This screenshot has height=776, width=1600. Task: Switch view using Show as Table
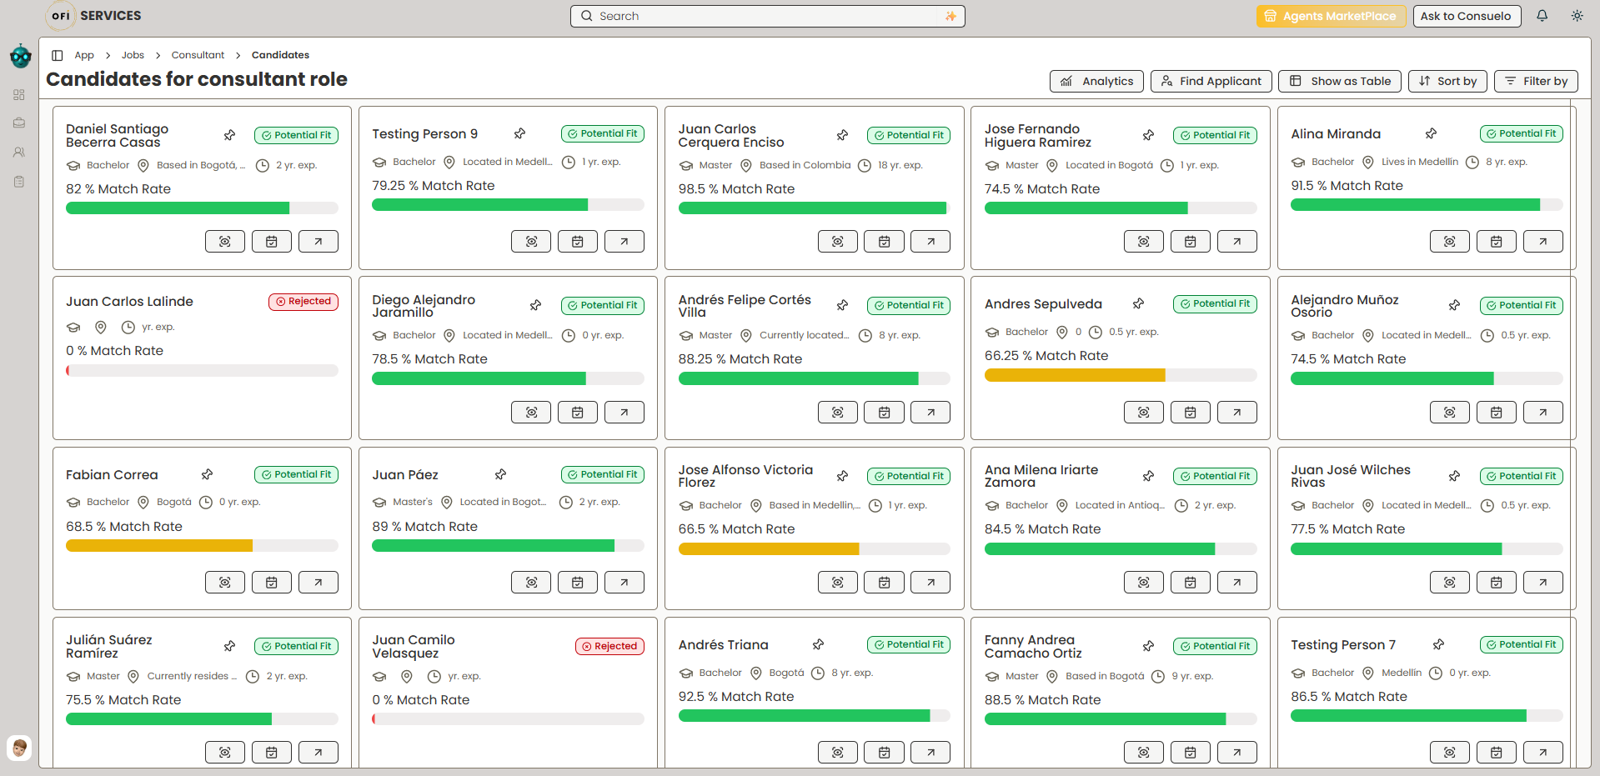[x=1339, y=81]
